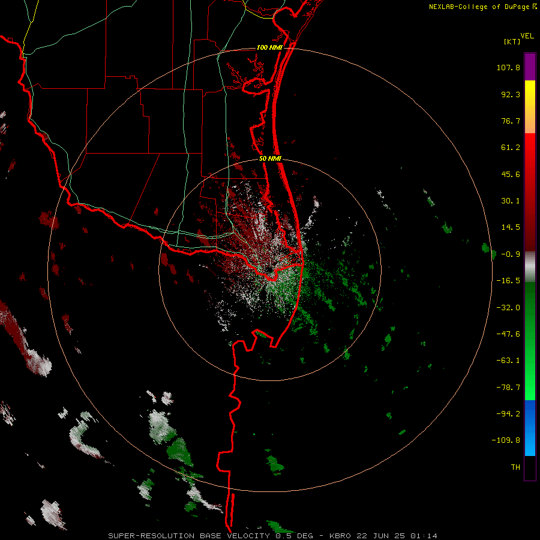Click the 50 NMI range ring label
540x540 pixels.
(x=270, y=159)
